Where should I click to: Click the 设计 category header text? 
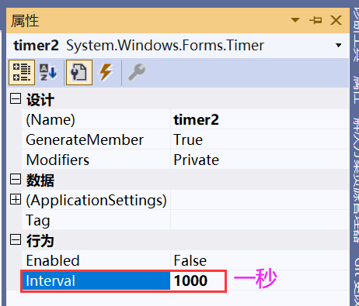point(40,99)
